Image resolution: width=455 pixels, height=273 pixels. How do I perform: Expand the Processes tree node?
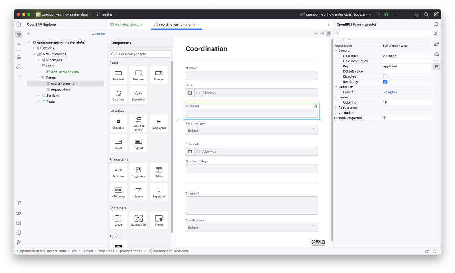point(38,60)
